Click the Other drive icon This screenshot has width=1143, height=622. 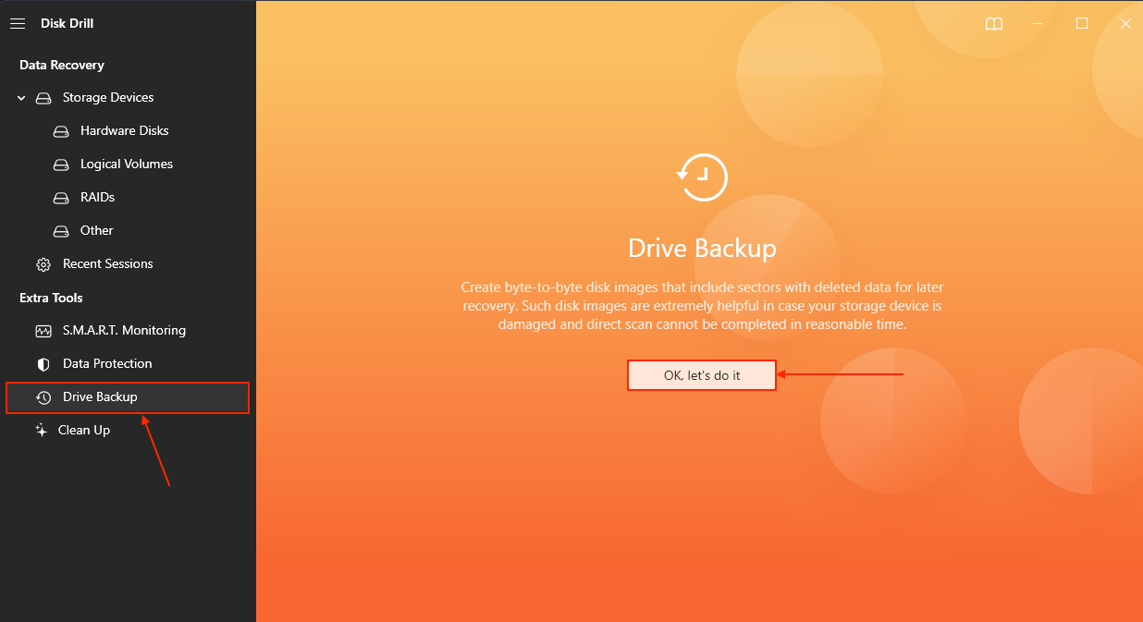point(61,231)
